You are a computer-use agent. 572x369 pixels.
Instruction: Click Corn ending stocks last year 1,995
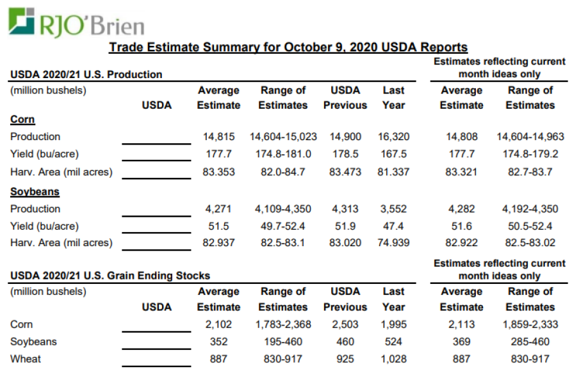[x=394, y=325]
